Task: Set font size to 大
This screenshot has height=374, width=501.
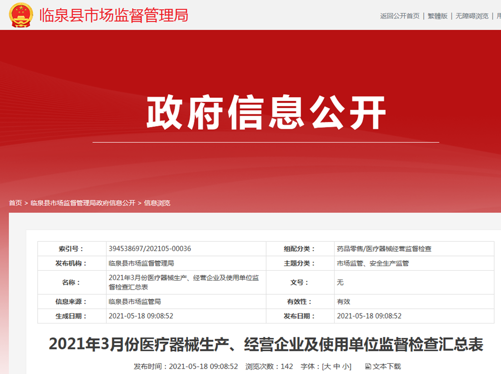Action: (327, 366)
